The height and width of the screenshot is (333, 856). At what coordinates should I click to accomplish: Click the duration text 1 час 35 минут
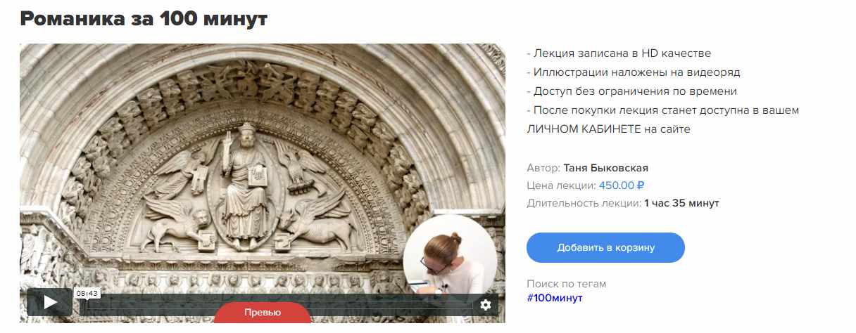tap(681, 203)
